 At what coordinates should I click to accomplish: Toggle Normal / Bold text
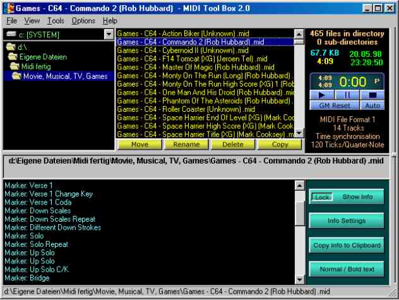click(347, 269)
